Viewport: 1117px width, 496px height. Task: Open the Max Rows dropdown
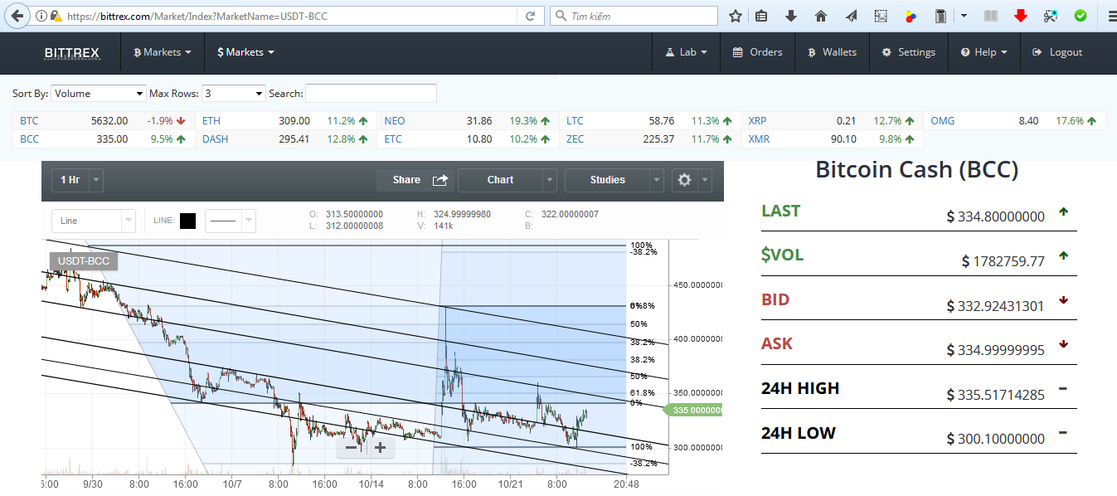pos(234,94)
